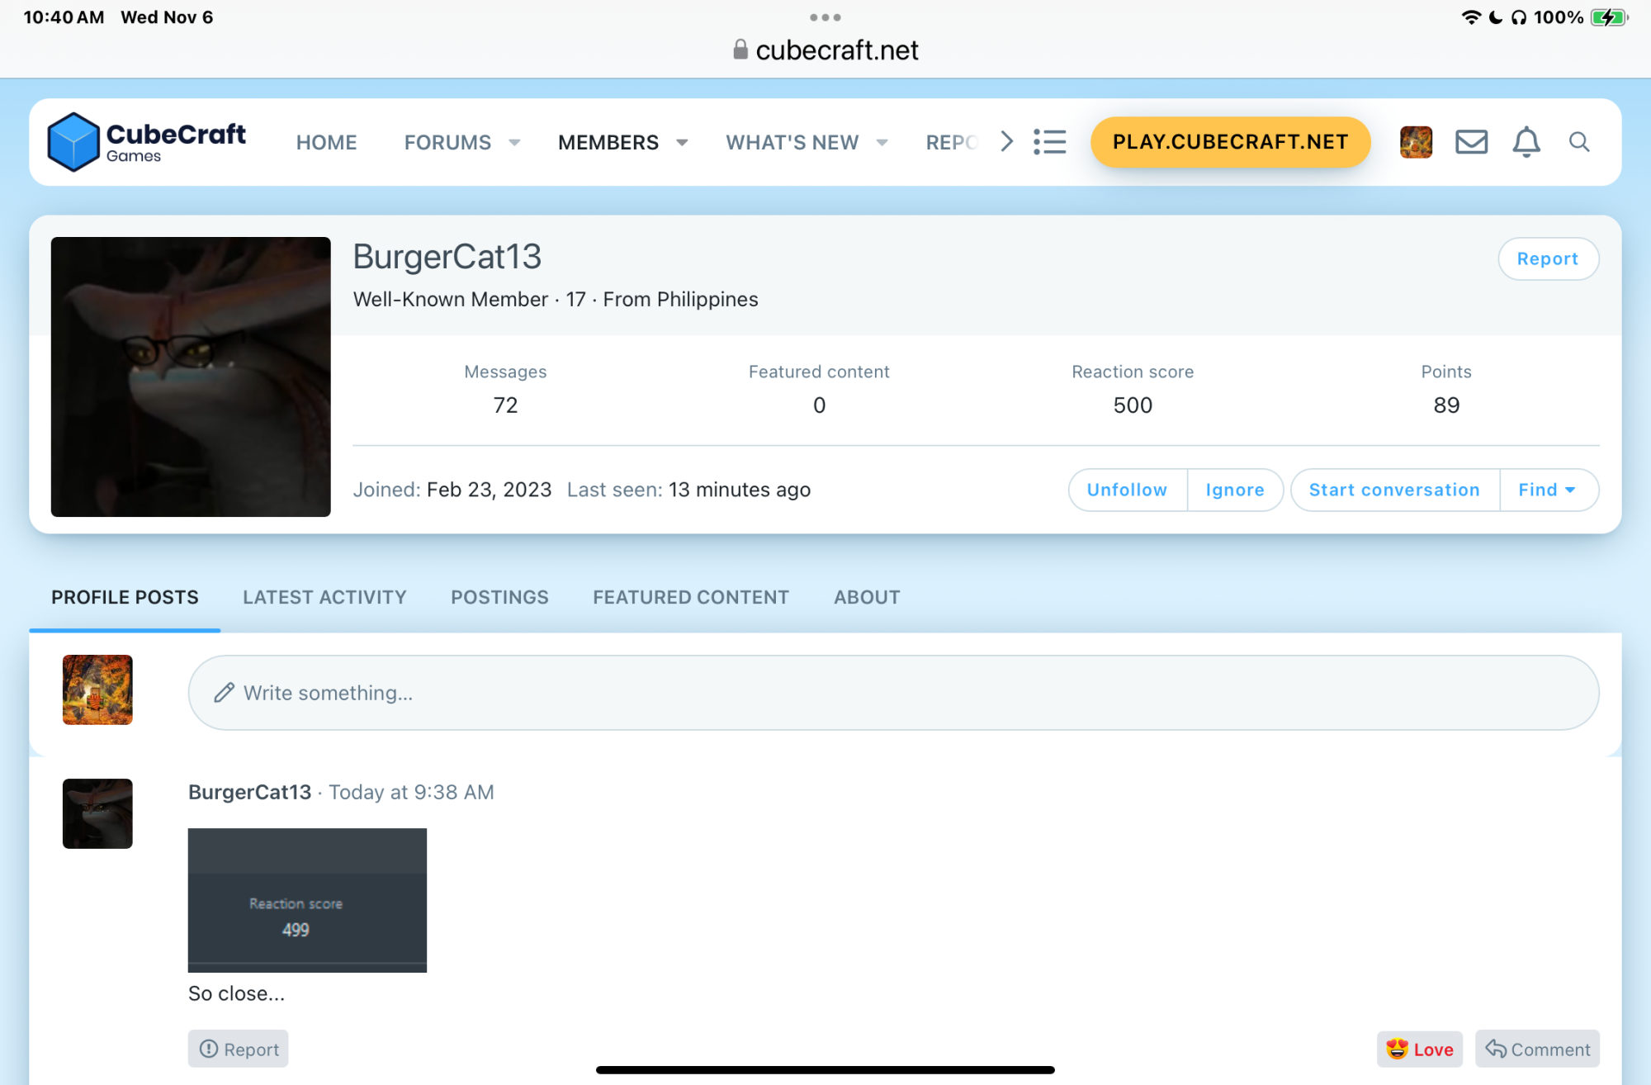Image resolution: width=1651 pixels, height=1085 pixels.
Task: Tap the battery status indicator
Action: (x=1609, y=17)
